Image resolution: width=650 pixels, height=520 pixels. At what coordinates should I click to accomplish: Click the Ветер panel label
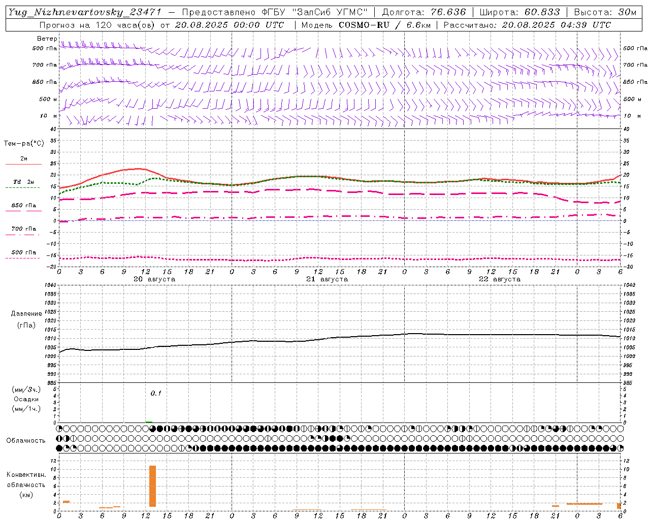pyautogui.click(x=47, y=39)
